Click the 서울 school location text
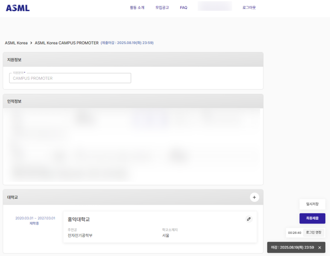 pos(166,236)
